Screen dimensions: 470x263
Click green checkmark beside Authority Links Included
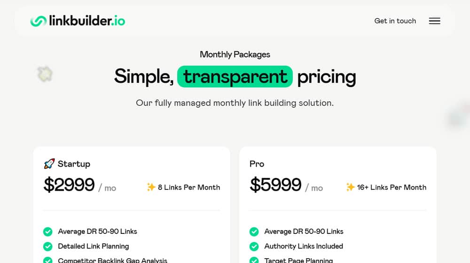254,246
